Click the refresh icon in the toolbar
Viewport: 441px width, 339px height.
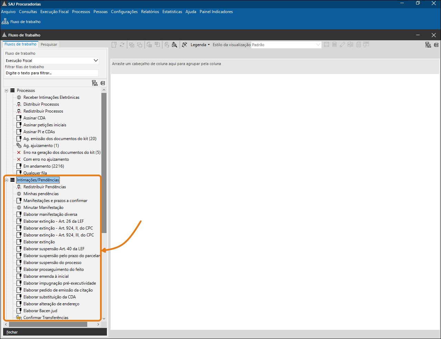click(x=122, y=45)
